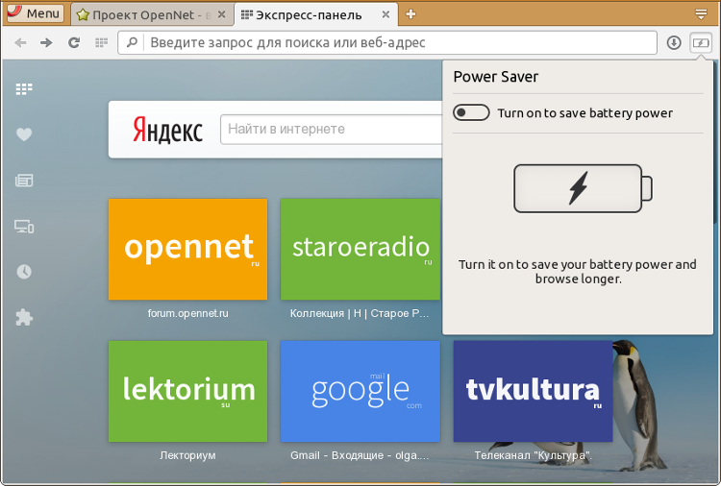The width and height of the screenshot is (721, 486).
Task: Close the Экспресс-панель tab
Action: tap(385, 14)
